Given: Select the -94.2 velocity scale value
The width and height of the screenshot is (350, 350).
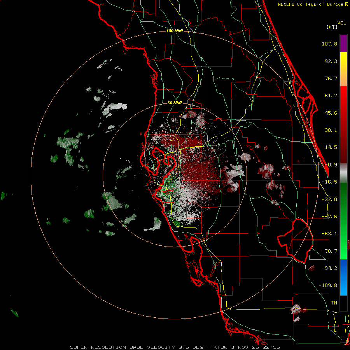Looking at the screenshot, I should tap(329, 268).
